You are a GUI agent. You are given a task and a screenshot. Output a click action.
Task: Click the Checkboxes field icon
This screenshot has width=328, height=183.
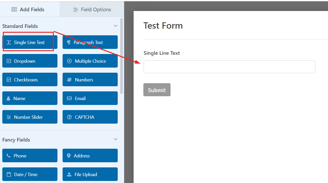pyautogui.click(x=8, y=80)
